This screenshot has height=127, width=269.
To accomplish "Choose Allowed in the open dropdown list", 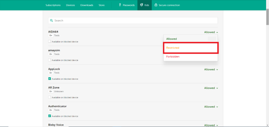I will [x=190, y=39].
